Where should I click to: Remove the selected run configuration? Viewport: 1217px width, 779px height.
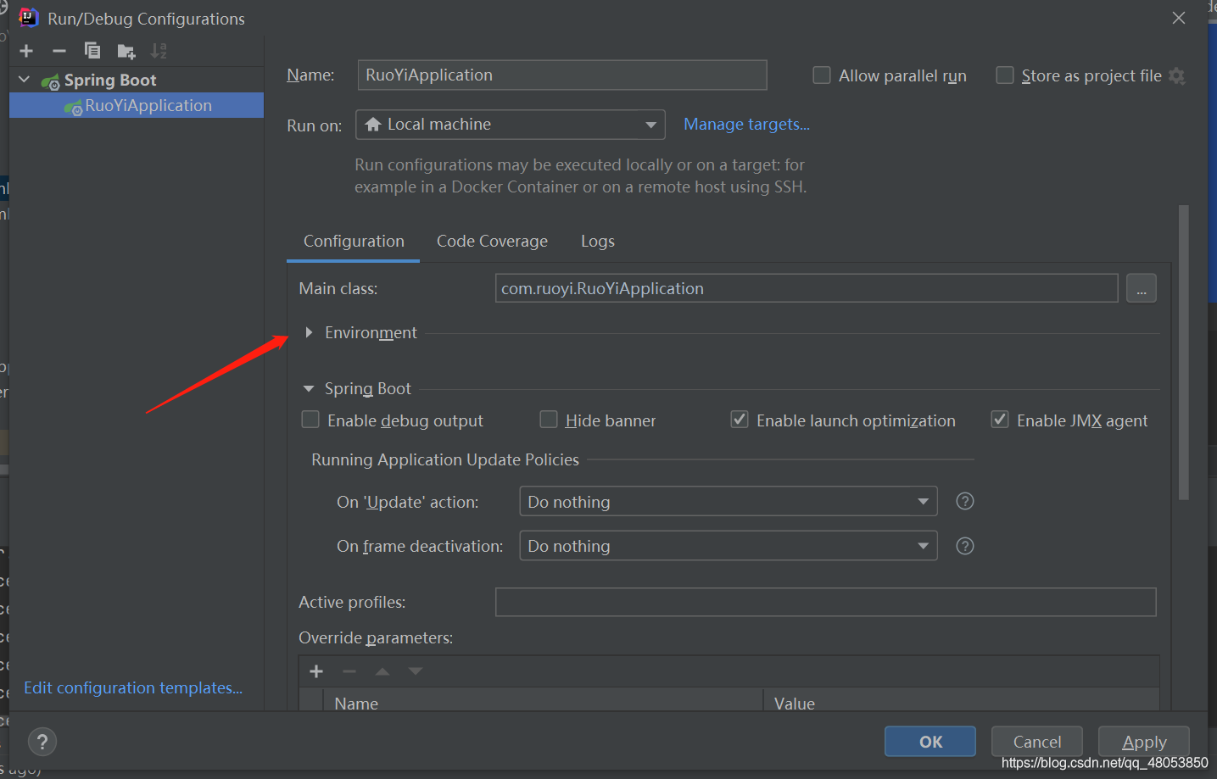point(59,51)
